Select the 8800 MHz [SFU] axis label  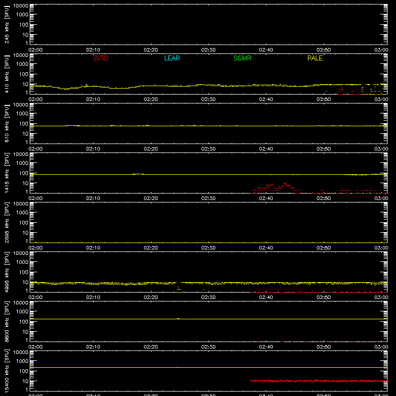tap(6, 321)
